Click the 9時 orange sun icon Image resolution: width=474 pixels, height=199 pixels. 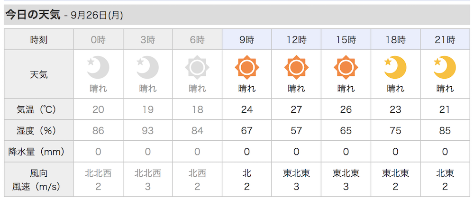point(246,68)
